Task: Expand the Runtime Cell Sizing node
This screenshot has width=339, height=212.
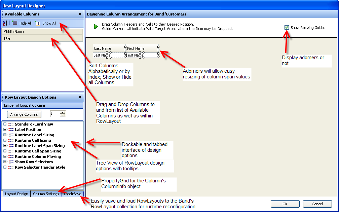Action: point(5,140)
